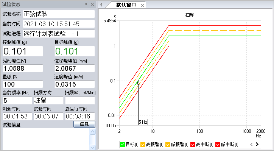Screen dimensions: 274x151
Task: Click the 5.4954 y-axis maximum label
Action: tap(110, 21)
